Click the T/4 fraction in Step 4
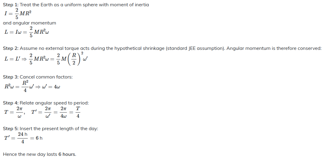 point(78,112)
